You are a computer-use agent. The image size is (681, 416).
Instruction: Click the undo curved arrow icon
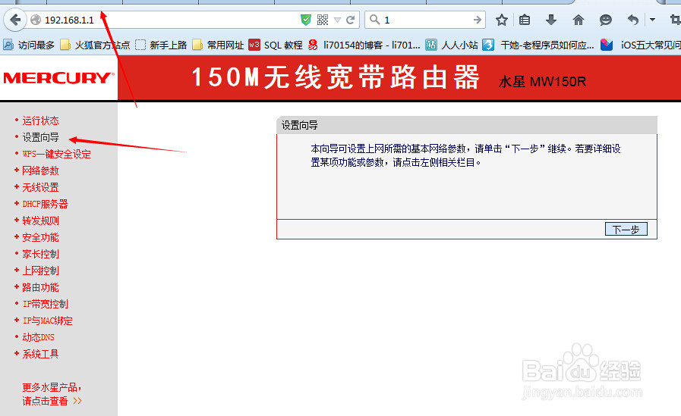(x=633, y=20)
